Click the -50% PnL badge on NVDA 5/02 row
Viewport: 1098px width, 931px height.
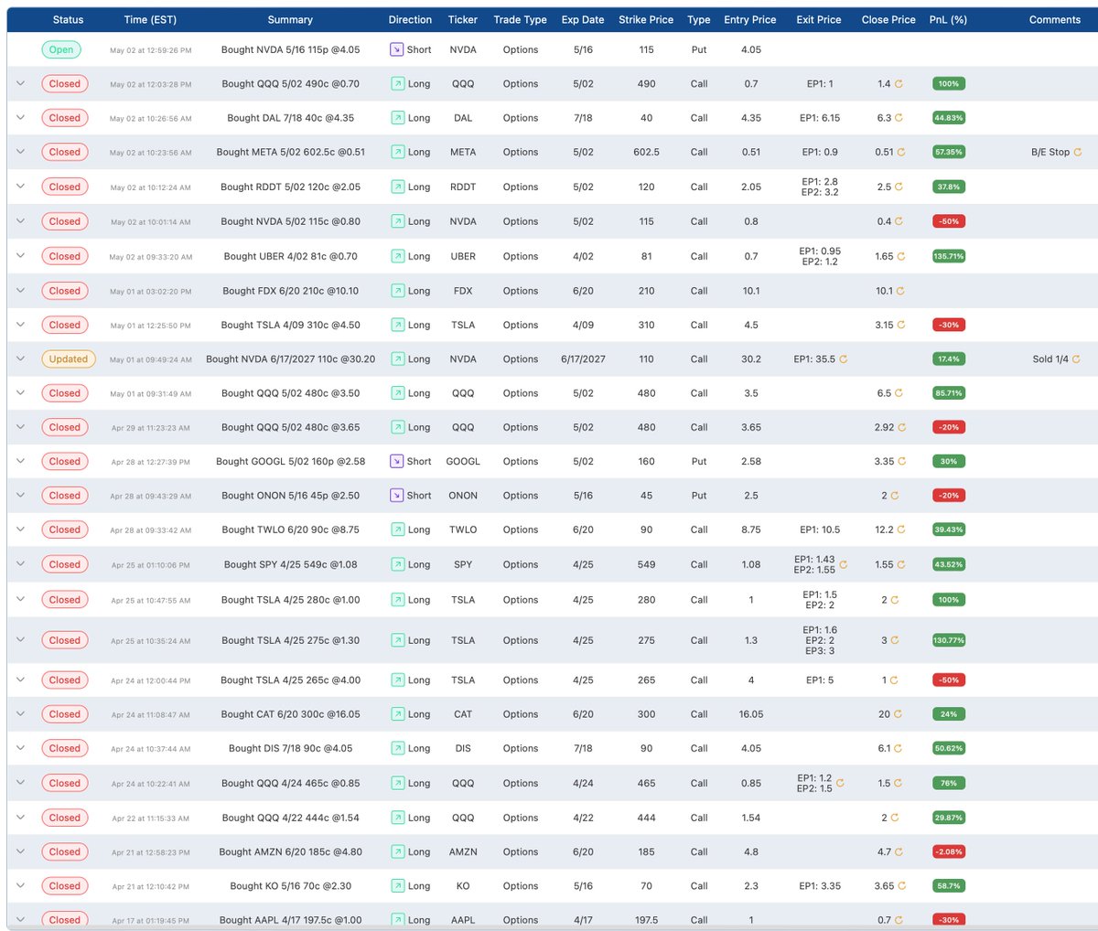point(949,221)
